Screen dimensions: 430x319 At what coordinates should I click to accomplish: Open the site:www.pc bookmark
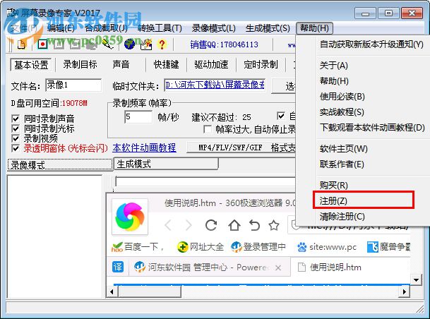327,247
